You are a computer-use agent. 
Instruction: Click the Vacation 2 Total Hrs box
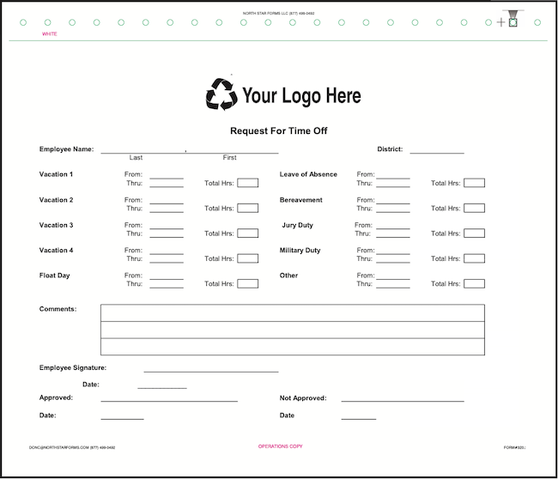pyautogui.click(x=248, y=209)
